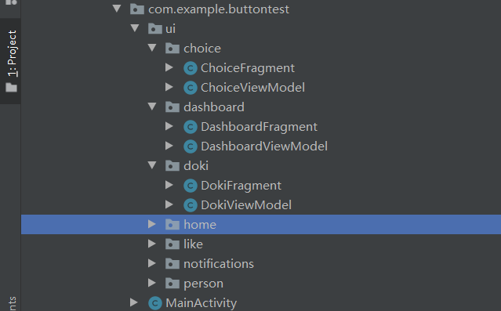Click the ui package folder icon

point(155,29)
